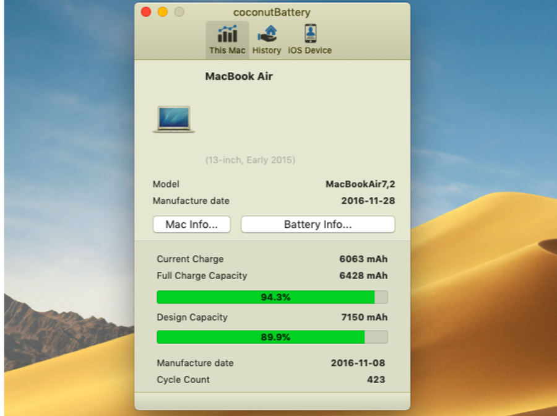The width and height of the screenshot is (557, 416).
Task: Open the History view
Action: 267,40
